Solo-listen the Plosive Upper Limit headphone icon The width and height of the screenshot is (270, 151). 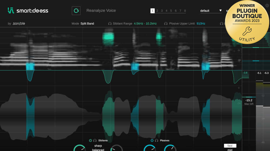166,23
